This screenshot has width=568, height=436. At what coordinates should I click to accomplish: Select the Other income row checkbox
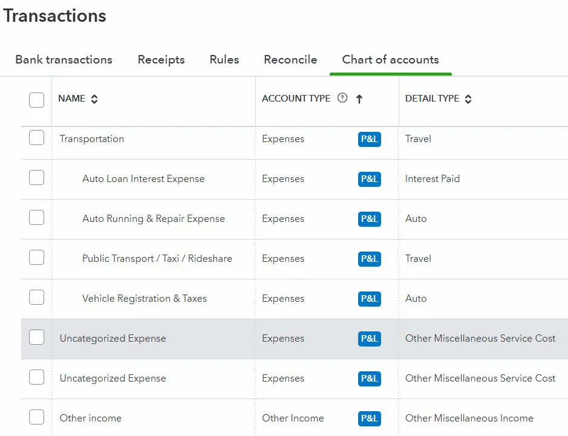[x=37, y=417]
